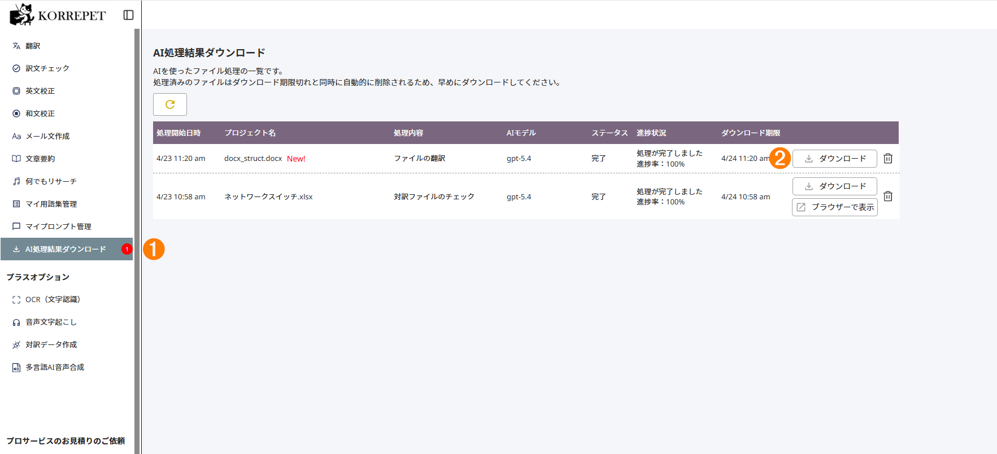Click the sidebar vertical scrollbar

click(137, 241)
